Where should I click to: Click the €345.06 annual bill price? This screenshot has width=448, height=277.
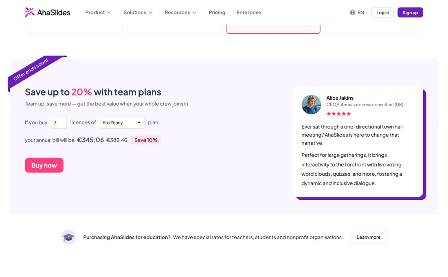pos(90,140)
